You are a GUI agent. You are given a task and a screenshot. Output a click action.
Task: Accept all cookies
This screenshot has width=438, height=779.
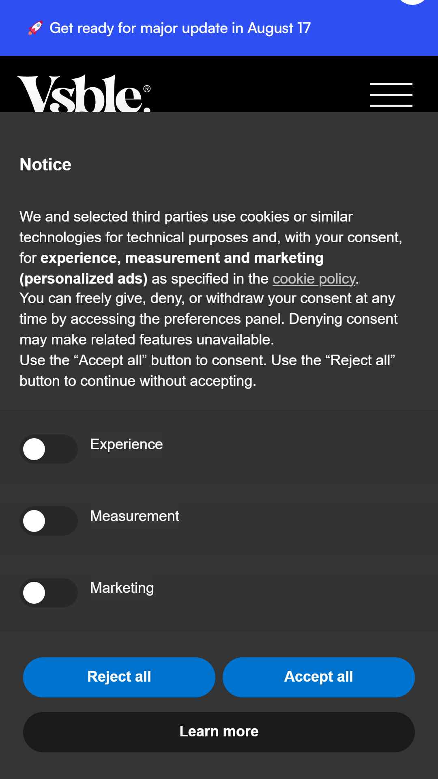[x=319, y=677]
